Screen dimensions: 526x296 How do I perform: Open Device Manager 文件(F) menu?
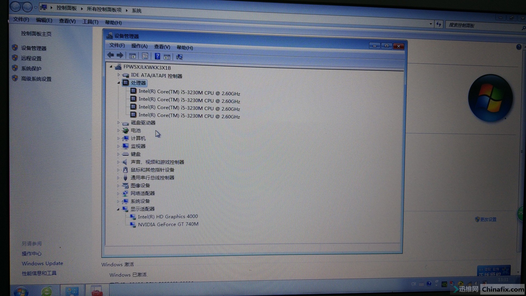(x=117, y=45)
